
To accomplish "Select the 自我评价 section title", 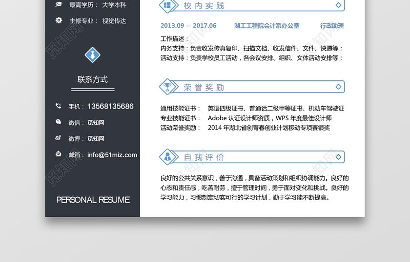I will point(204,157).
